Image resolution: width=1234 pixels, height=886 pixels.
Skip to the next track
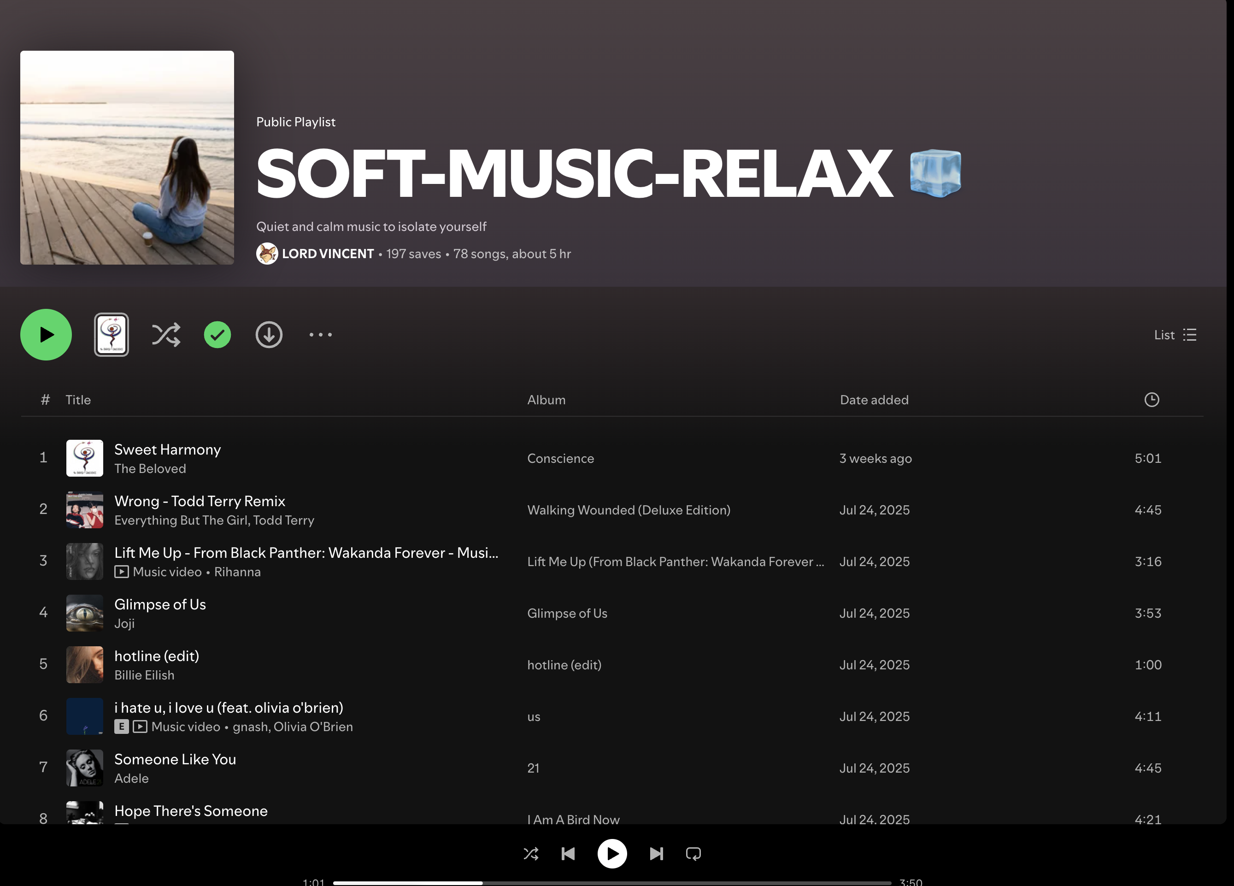point(656,853)
